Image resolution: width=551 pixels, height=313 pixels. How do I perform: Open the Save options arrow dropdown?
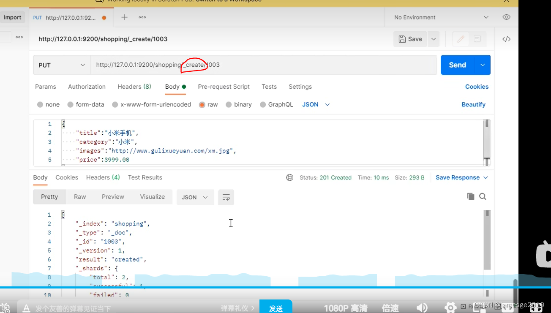click(x=434, y=39)
